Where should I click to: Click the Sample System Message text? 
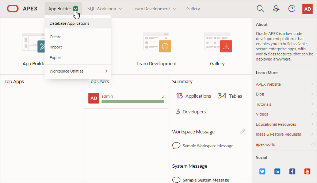[x=206, y=180]
